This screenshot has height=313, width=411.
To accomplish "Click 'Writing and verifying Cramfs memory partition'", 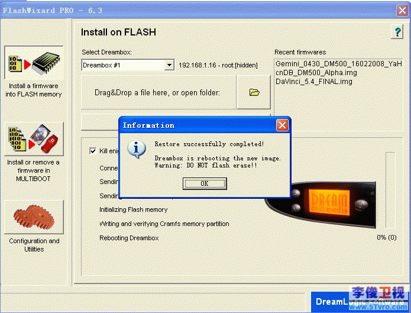I will 164,224.
